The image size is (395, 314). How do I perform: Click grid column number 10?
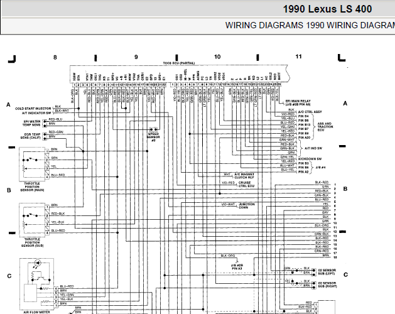point(217,57)
